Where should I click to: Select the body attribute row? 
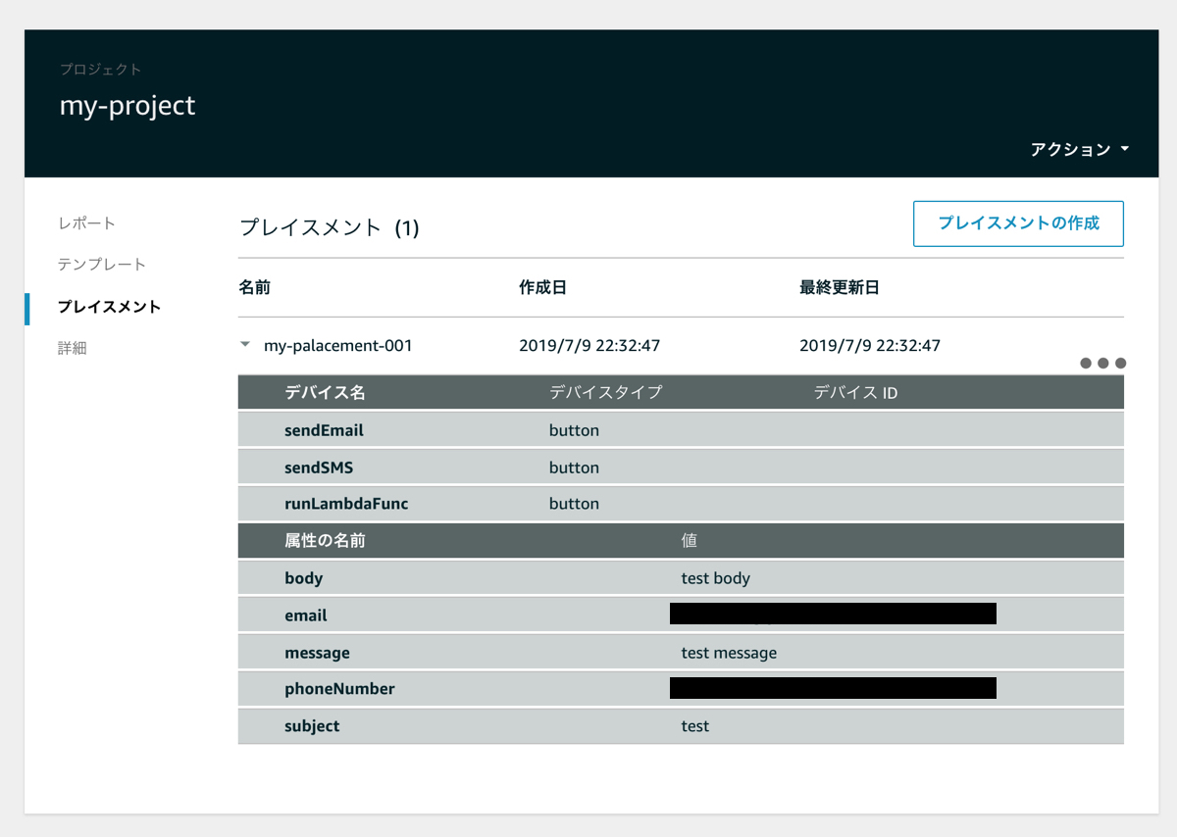[303, 578]
